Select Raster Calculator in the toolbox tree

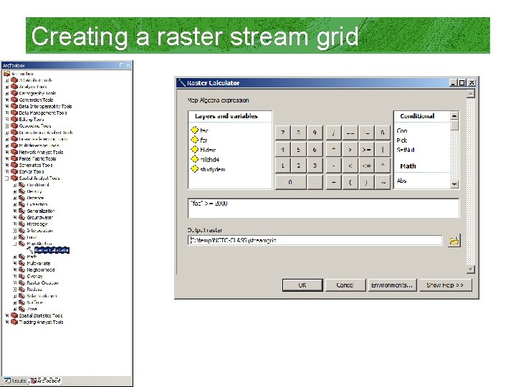click(52, 250)
